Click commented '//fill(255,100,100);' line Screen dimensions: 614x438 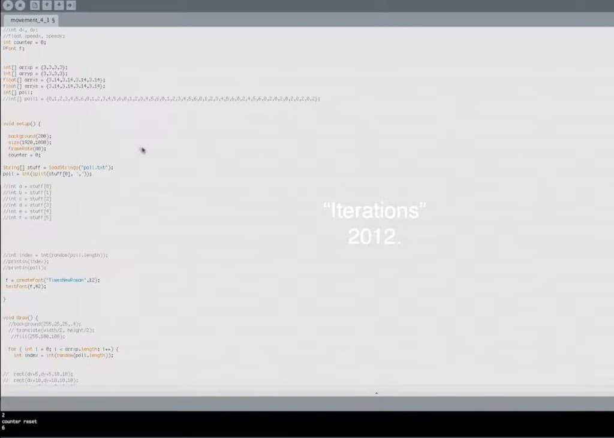coord(38,337)
